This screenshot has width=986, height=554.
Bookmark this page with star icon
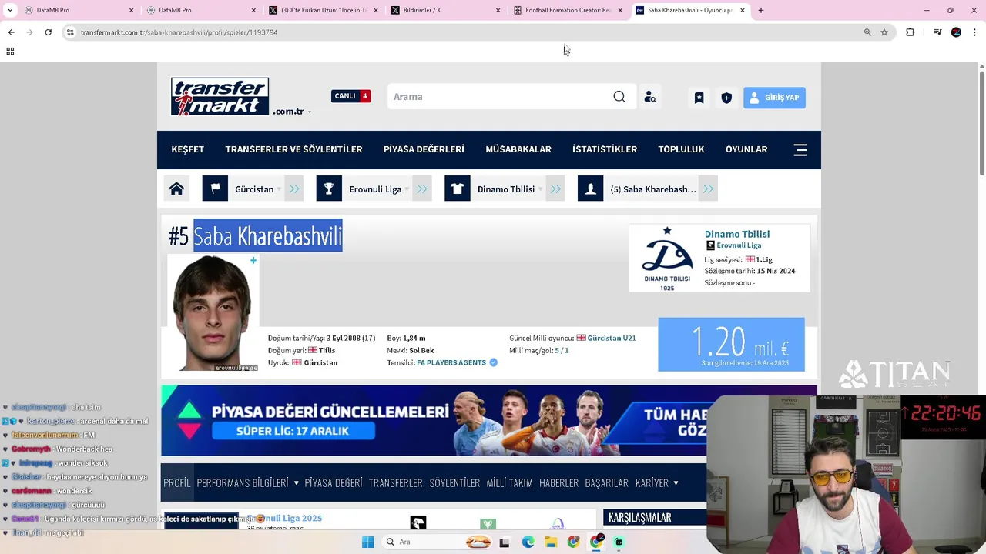(x=884, y=32)
